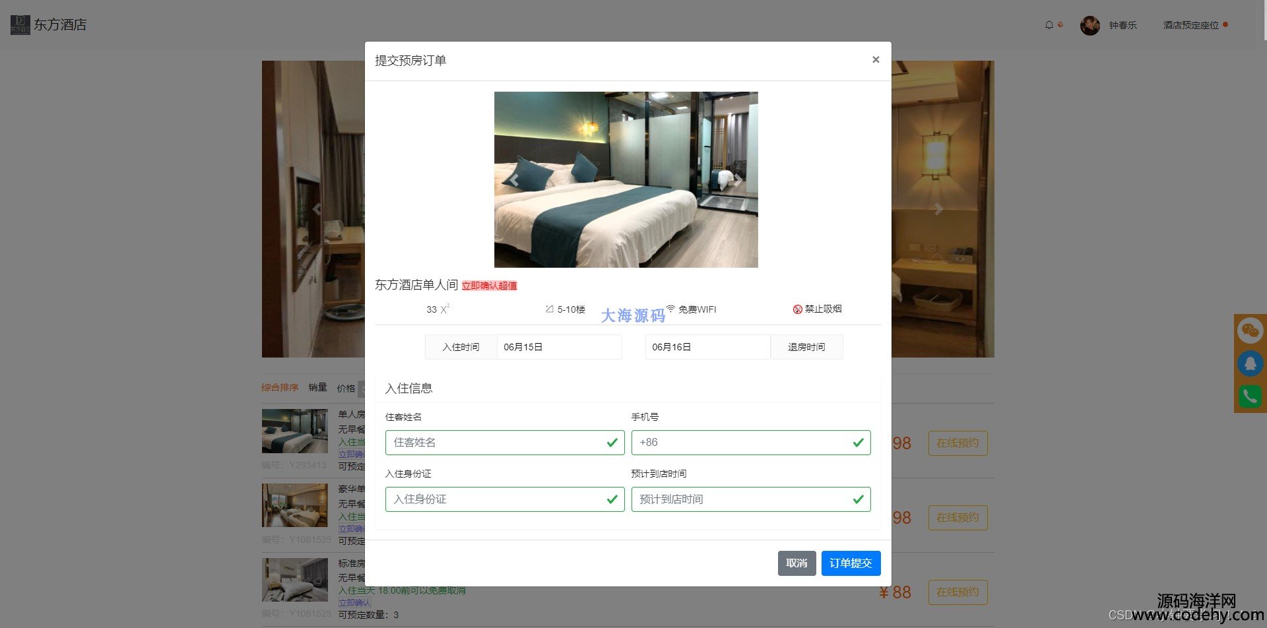This screenshot has height=628, width=1267.
Task: Go to next slide in background banner
Action: coord(938,209)
